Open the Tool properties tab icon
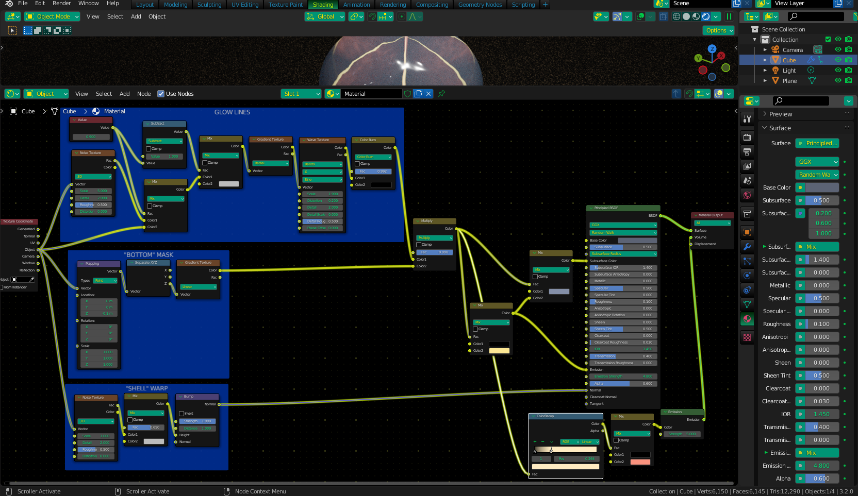Viewport: 858px width, 496px height. coord(747,119)
